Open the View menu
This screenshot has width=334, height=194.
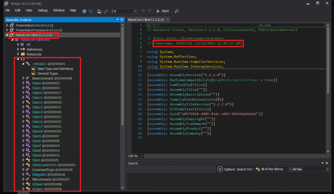click(29, 10)
